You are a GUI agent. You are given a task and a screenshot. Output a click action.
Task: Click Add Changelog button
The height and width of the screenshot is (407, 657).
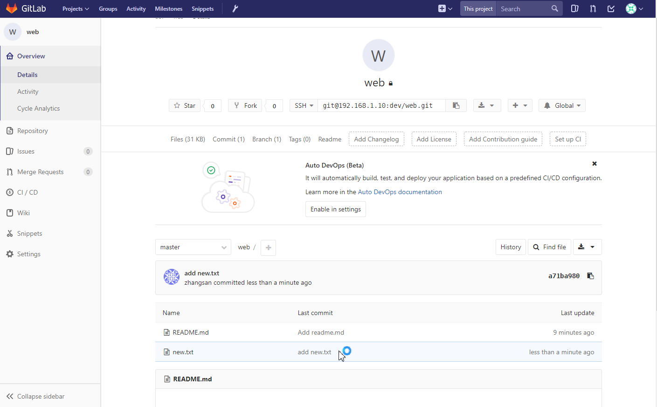376,139
